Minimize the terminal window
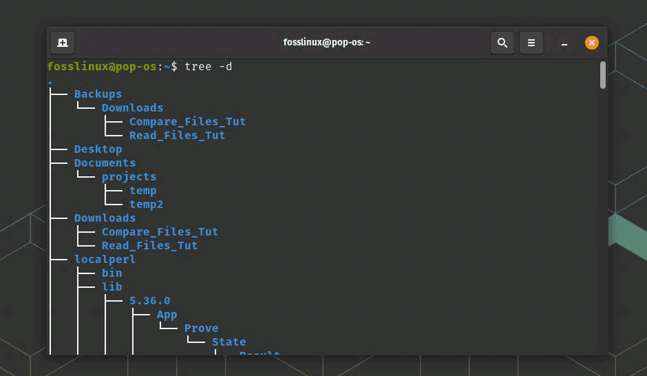Screen dimensions: 647x376 tap(564, 43)
